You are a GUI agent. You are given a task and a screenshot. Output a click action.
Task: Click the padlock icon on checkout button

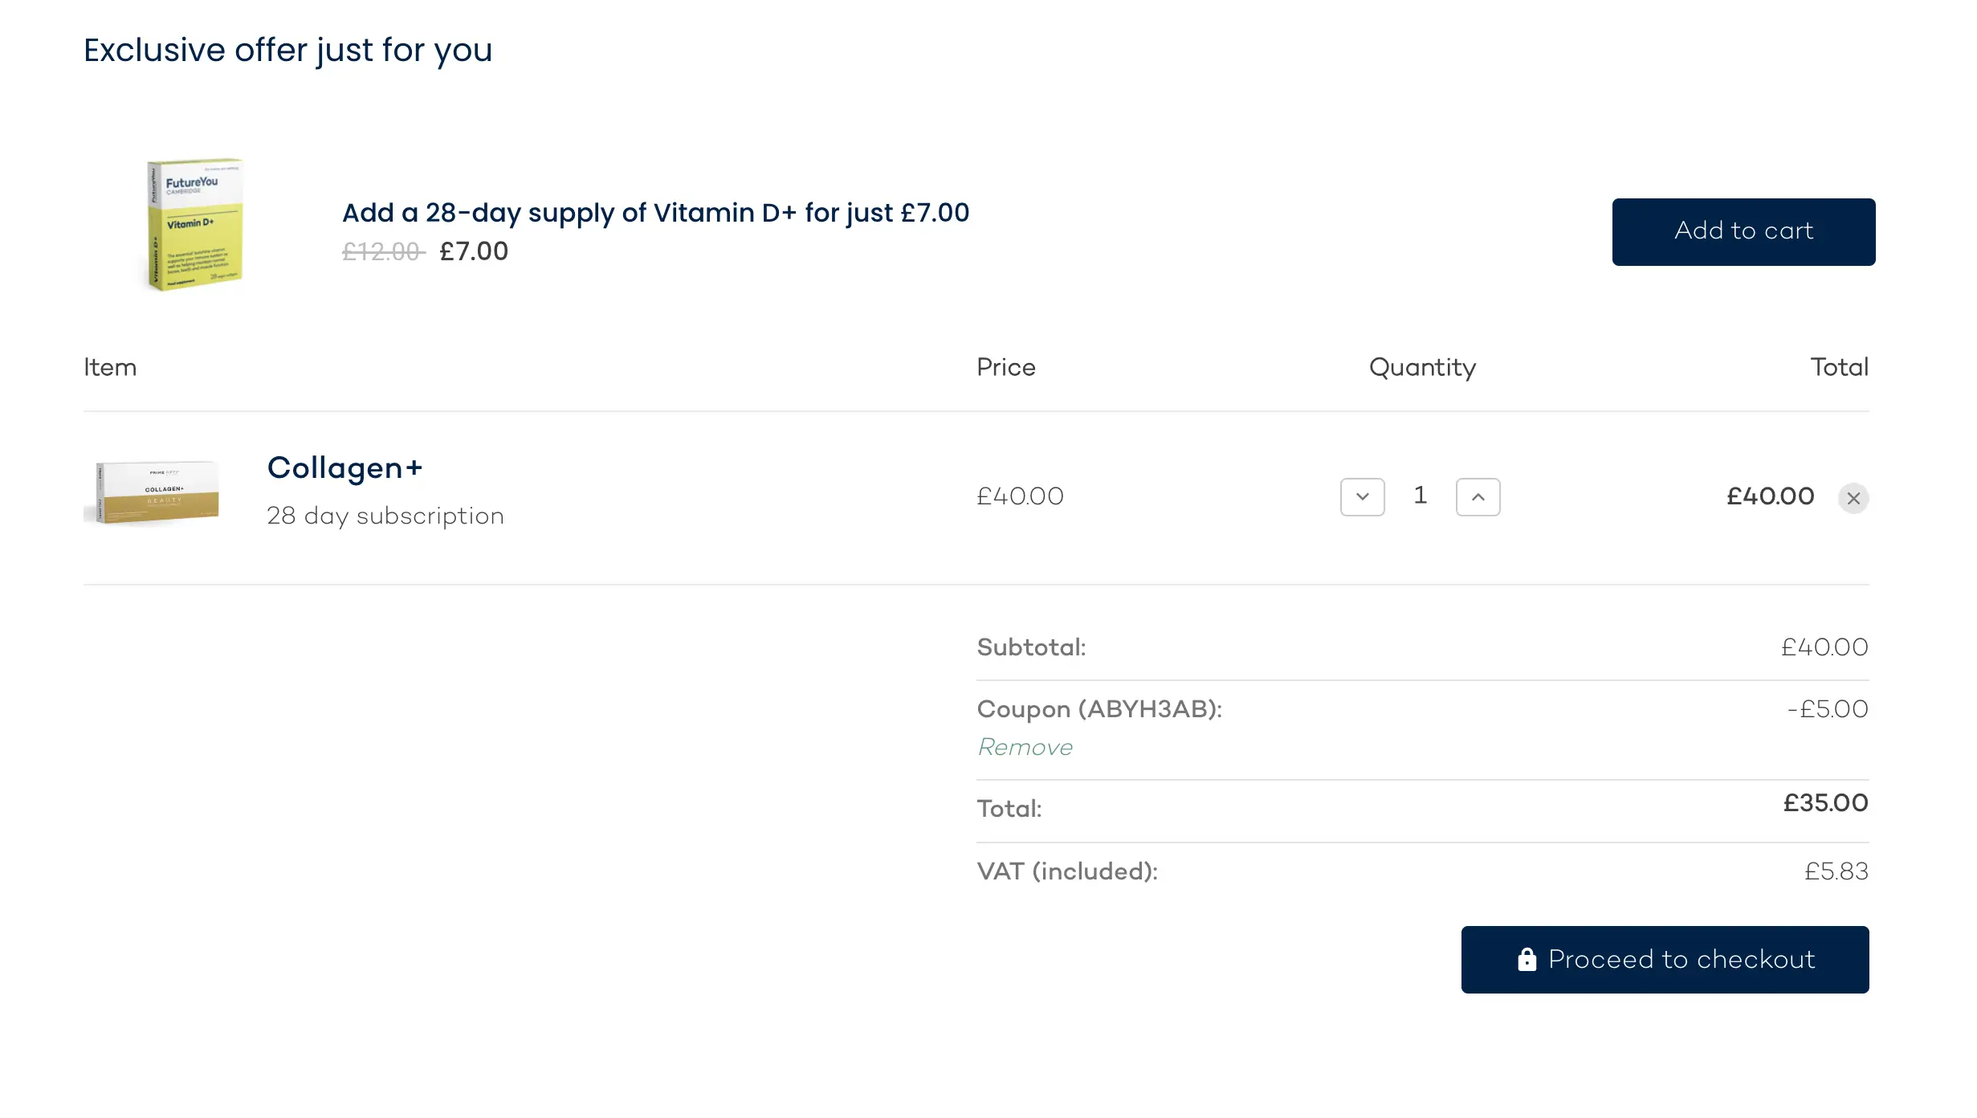tap(1527, 959)
